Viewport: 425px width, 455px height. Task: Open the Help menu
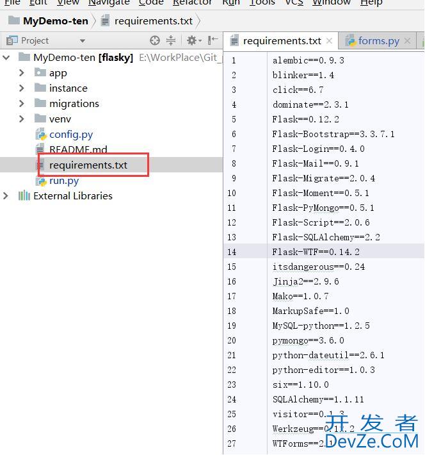(371, 3)
